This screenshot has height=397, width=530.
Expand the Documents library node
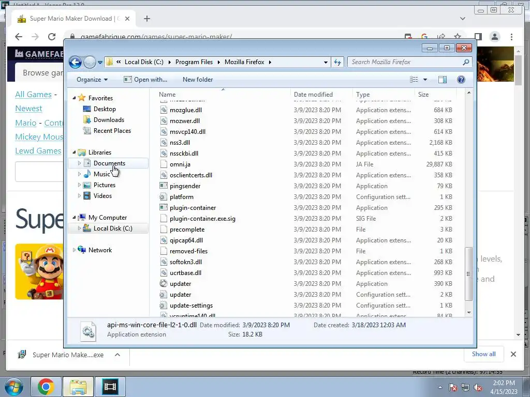(x=79, y=163)
